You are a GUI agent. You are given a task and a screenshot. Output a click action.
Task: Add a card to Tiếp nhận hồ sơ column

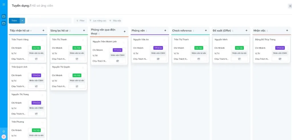43,31
